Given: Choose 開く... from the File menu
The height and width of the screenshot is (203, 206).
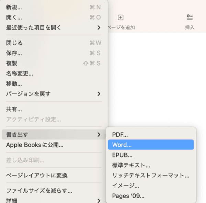Looking at the screenshot, I should 54,17.
